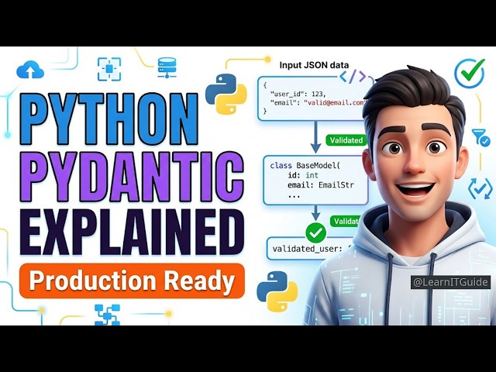Select the code brackets icon
The width and height of the screenshot is (496, 372).
click(x=353, y=77)
